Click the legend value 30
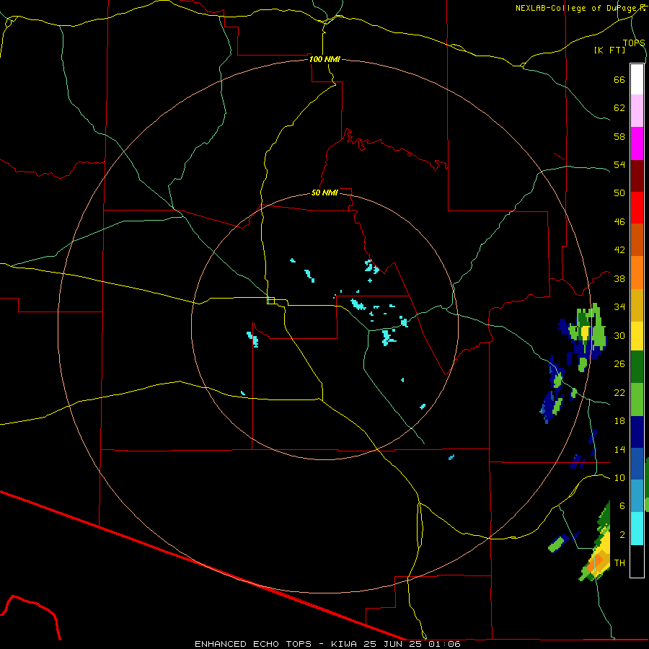 point(619,335)
